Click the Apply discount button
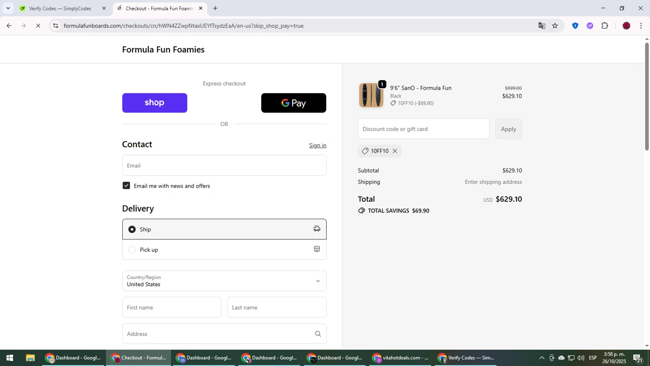This screenshot has width=650, height=366. coord(508,129)
